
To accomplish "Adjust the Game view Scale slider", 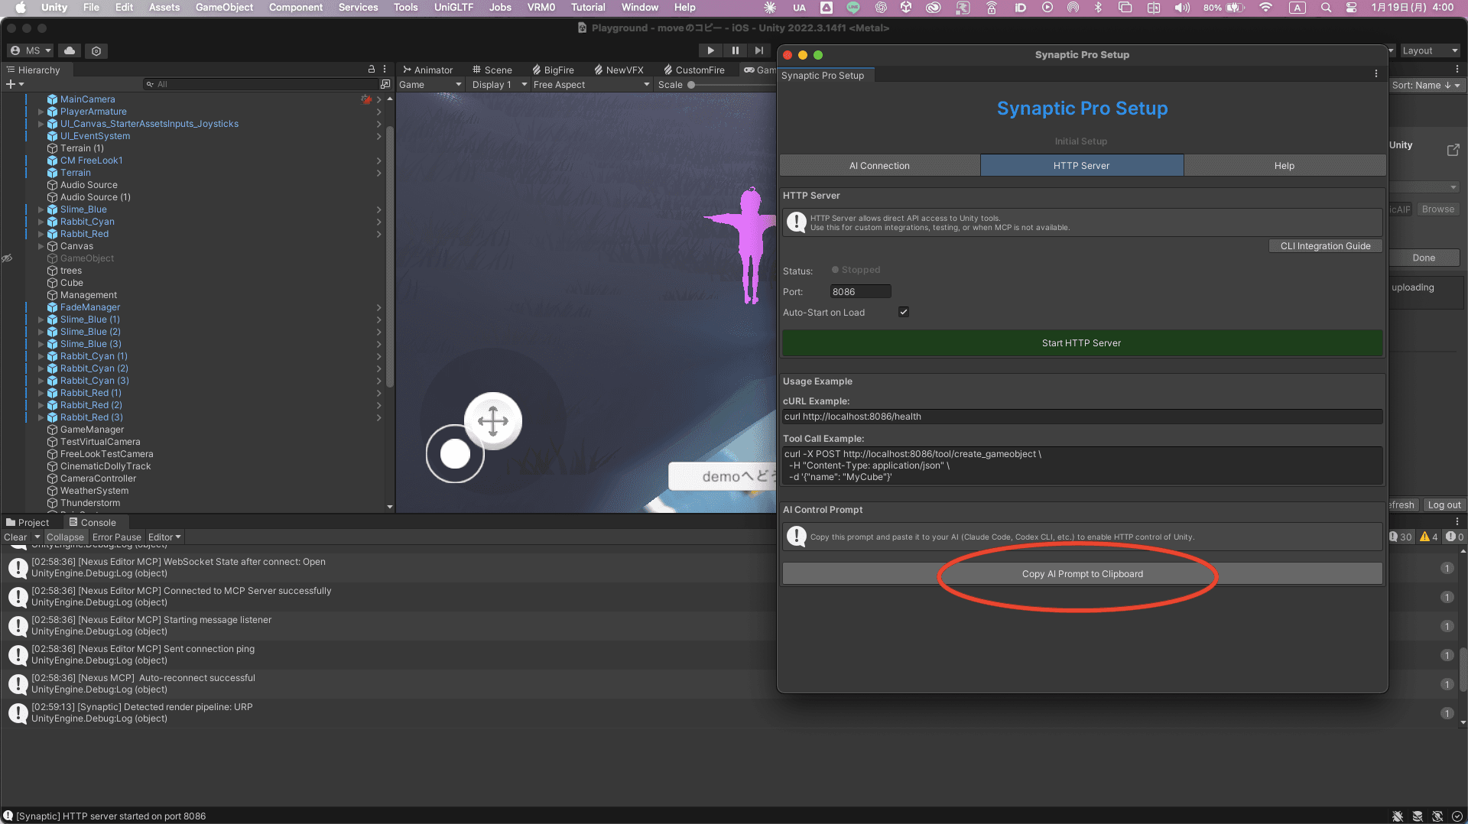I will coord(690,85).
